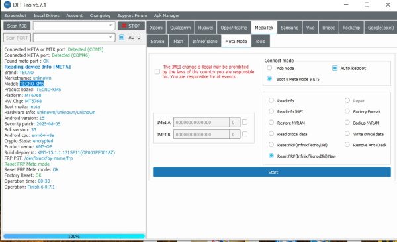Select the Backup NVRAM option

click(347, 123)
